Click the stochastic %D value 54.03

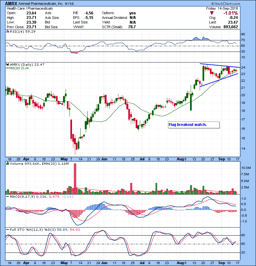click(75, 229)
